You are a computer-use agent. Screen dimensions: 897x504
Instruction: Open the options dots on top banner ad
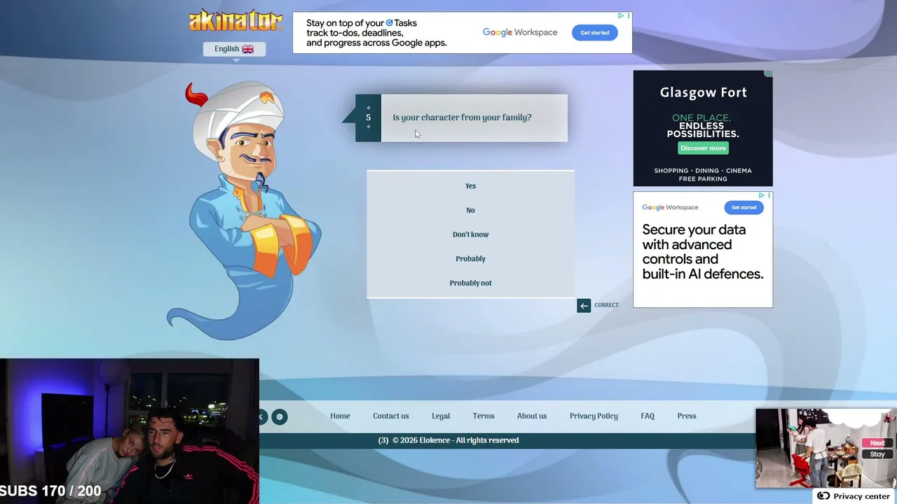pyautogui.click(x=628, y=16)
